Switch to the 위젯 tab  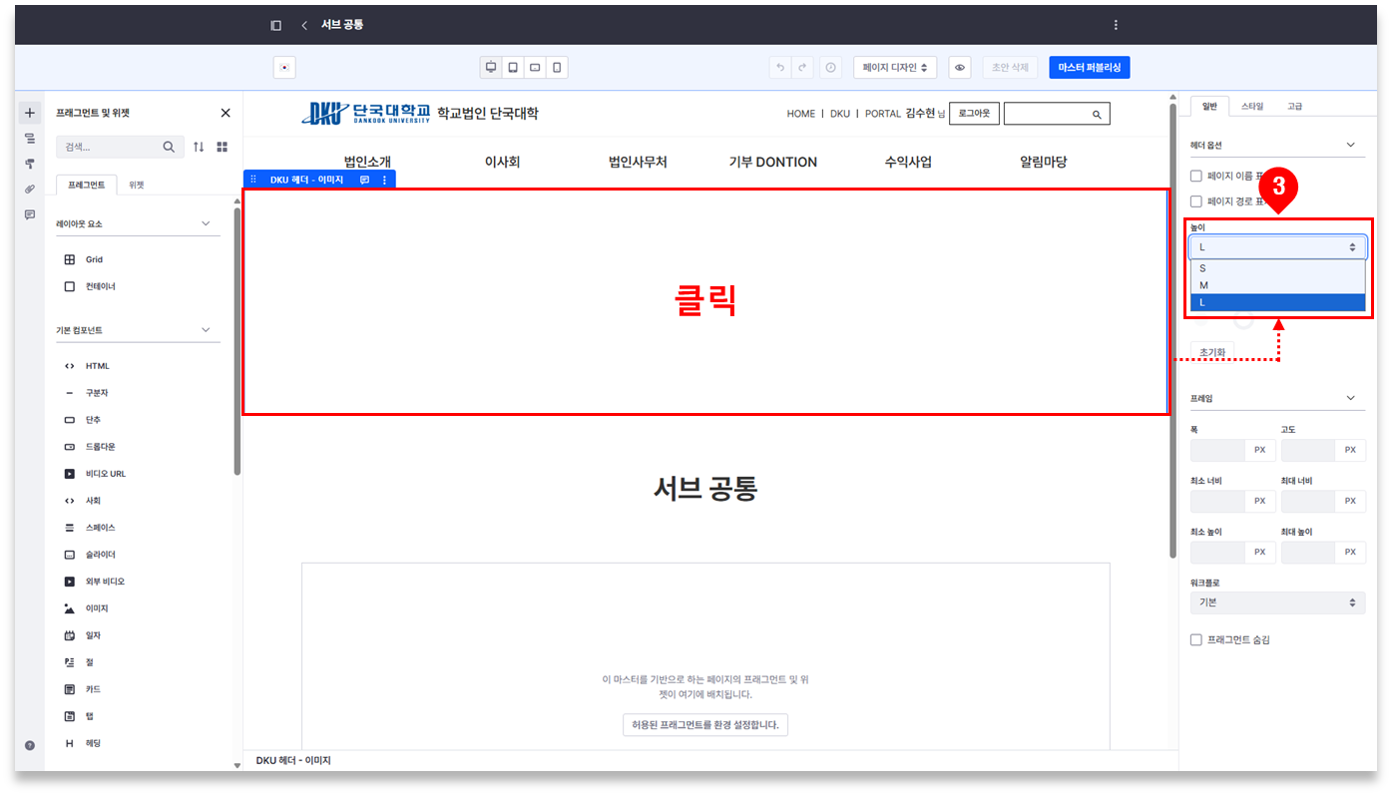(137, 185)
